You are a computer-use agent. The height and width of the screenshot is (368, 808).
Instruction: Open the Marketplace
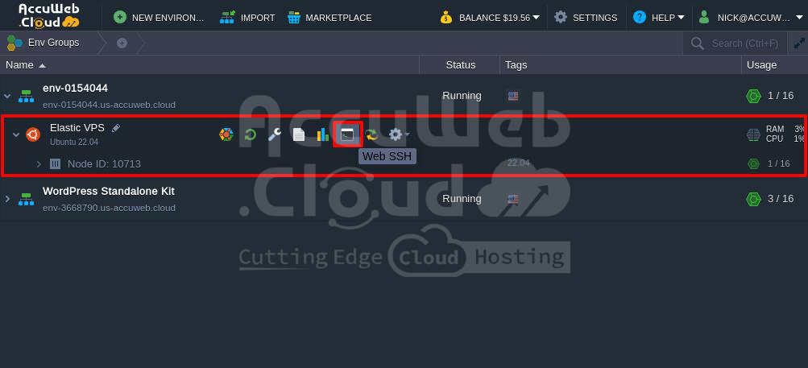[x=329, y=18]
